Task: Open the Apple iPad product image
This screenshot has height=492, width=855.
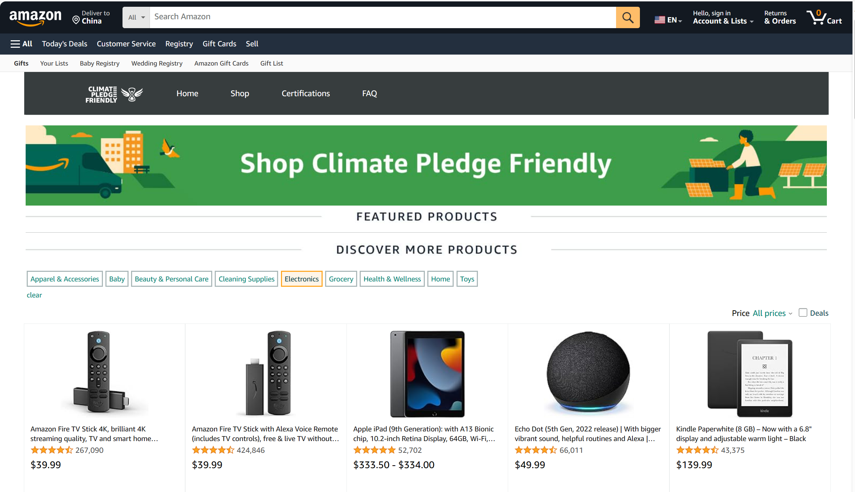Action: [x=427, y=374]
